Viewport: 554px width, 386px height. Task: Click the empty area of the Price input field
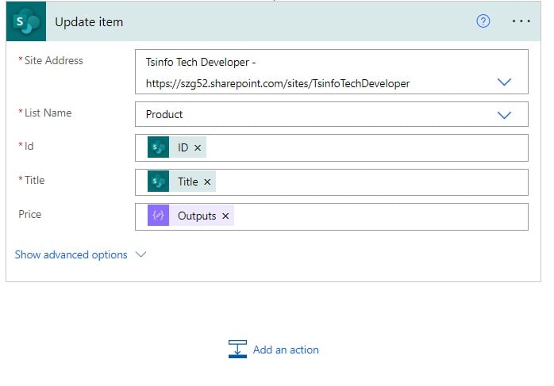pyautogui.click(x=380, y=216)
